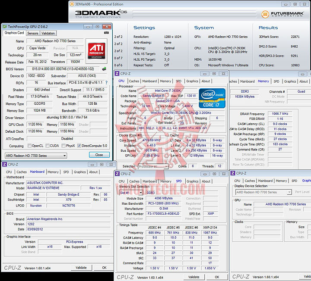Viewport: 311px width, 281px height.
Task: Open the Memory tab in CPU-Z SPD window
Action: (166, 181)
